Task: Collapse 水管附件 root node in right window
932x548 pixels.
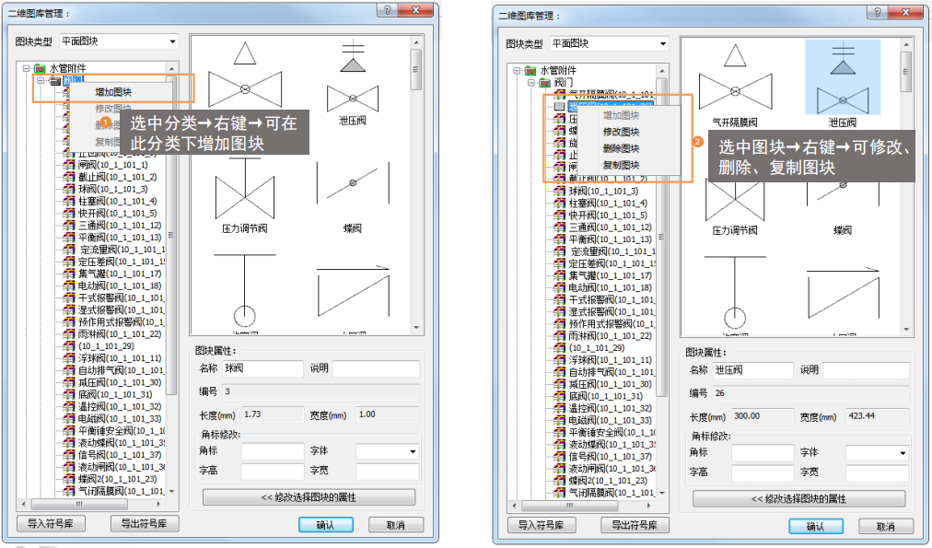Action: (x=517, y=71)
